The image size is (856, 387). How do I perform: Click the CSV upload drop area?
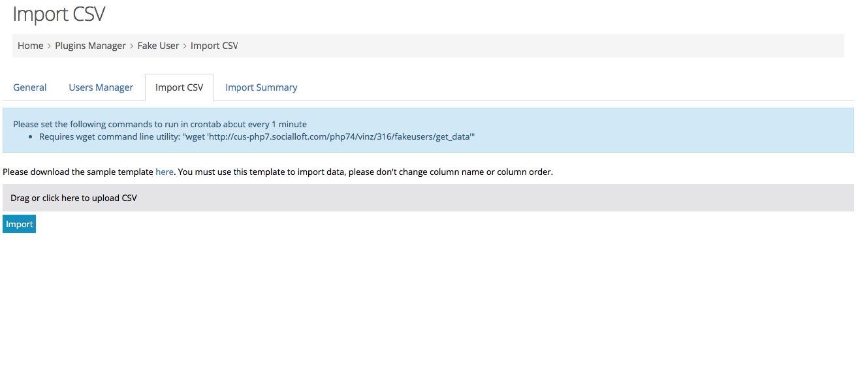[x=428, y=198]
